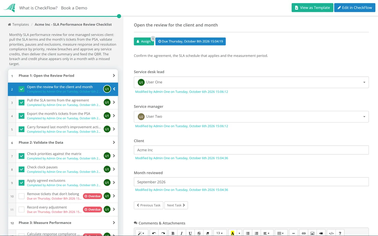The width and height of the screenshot is (378, 236).
Task: Click the eraser remove-format icon
Action: tap(208, 233)
